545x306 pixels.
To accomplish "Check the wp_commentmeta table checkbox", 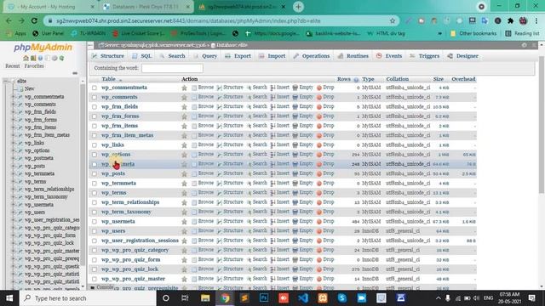I will (95, 88).
